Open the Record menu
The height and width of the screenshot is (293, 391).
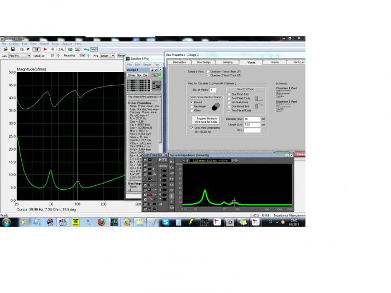pos(44,44)
